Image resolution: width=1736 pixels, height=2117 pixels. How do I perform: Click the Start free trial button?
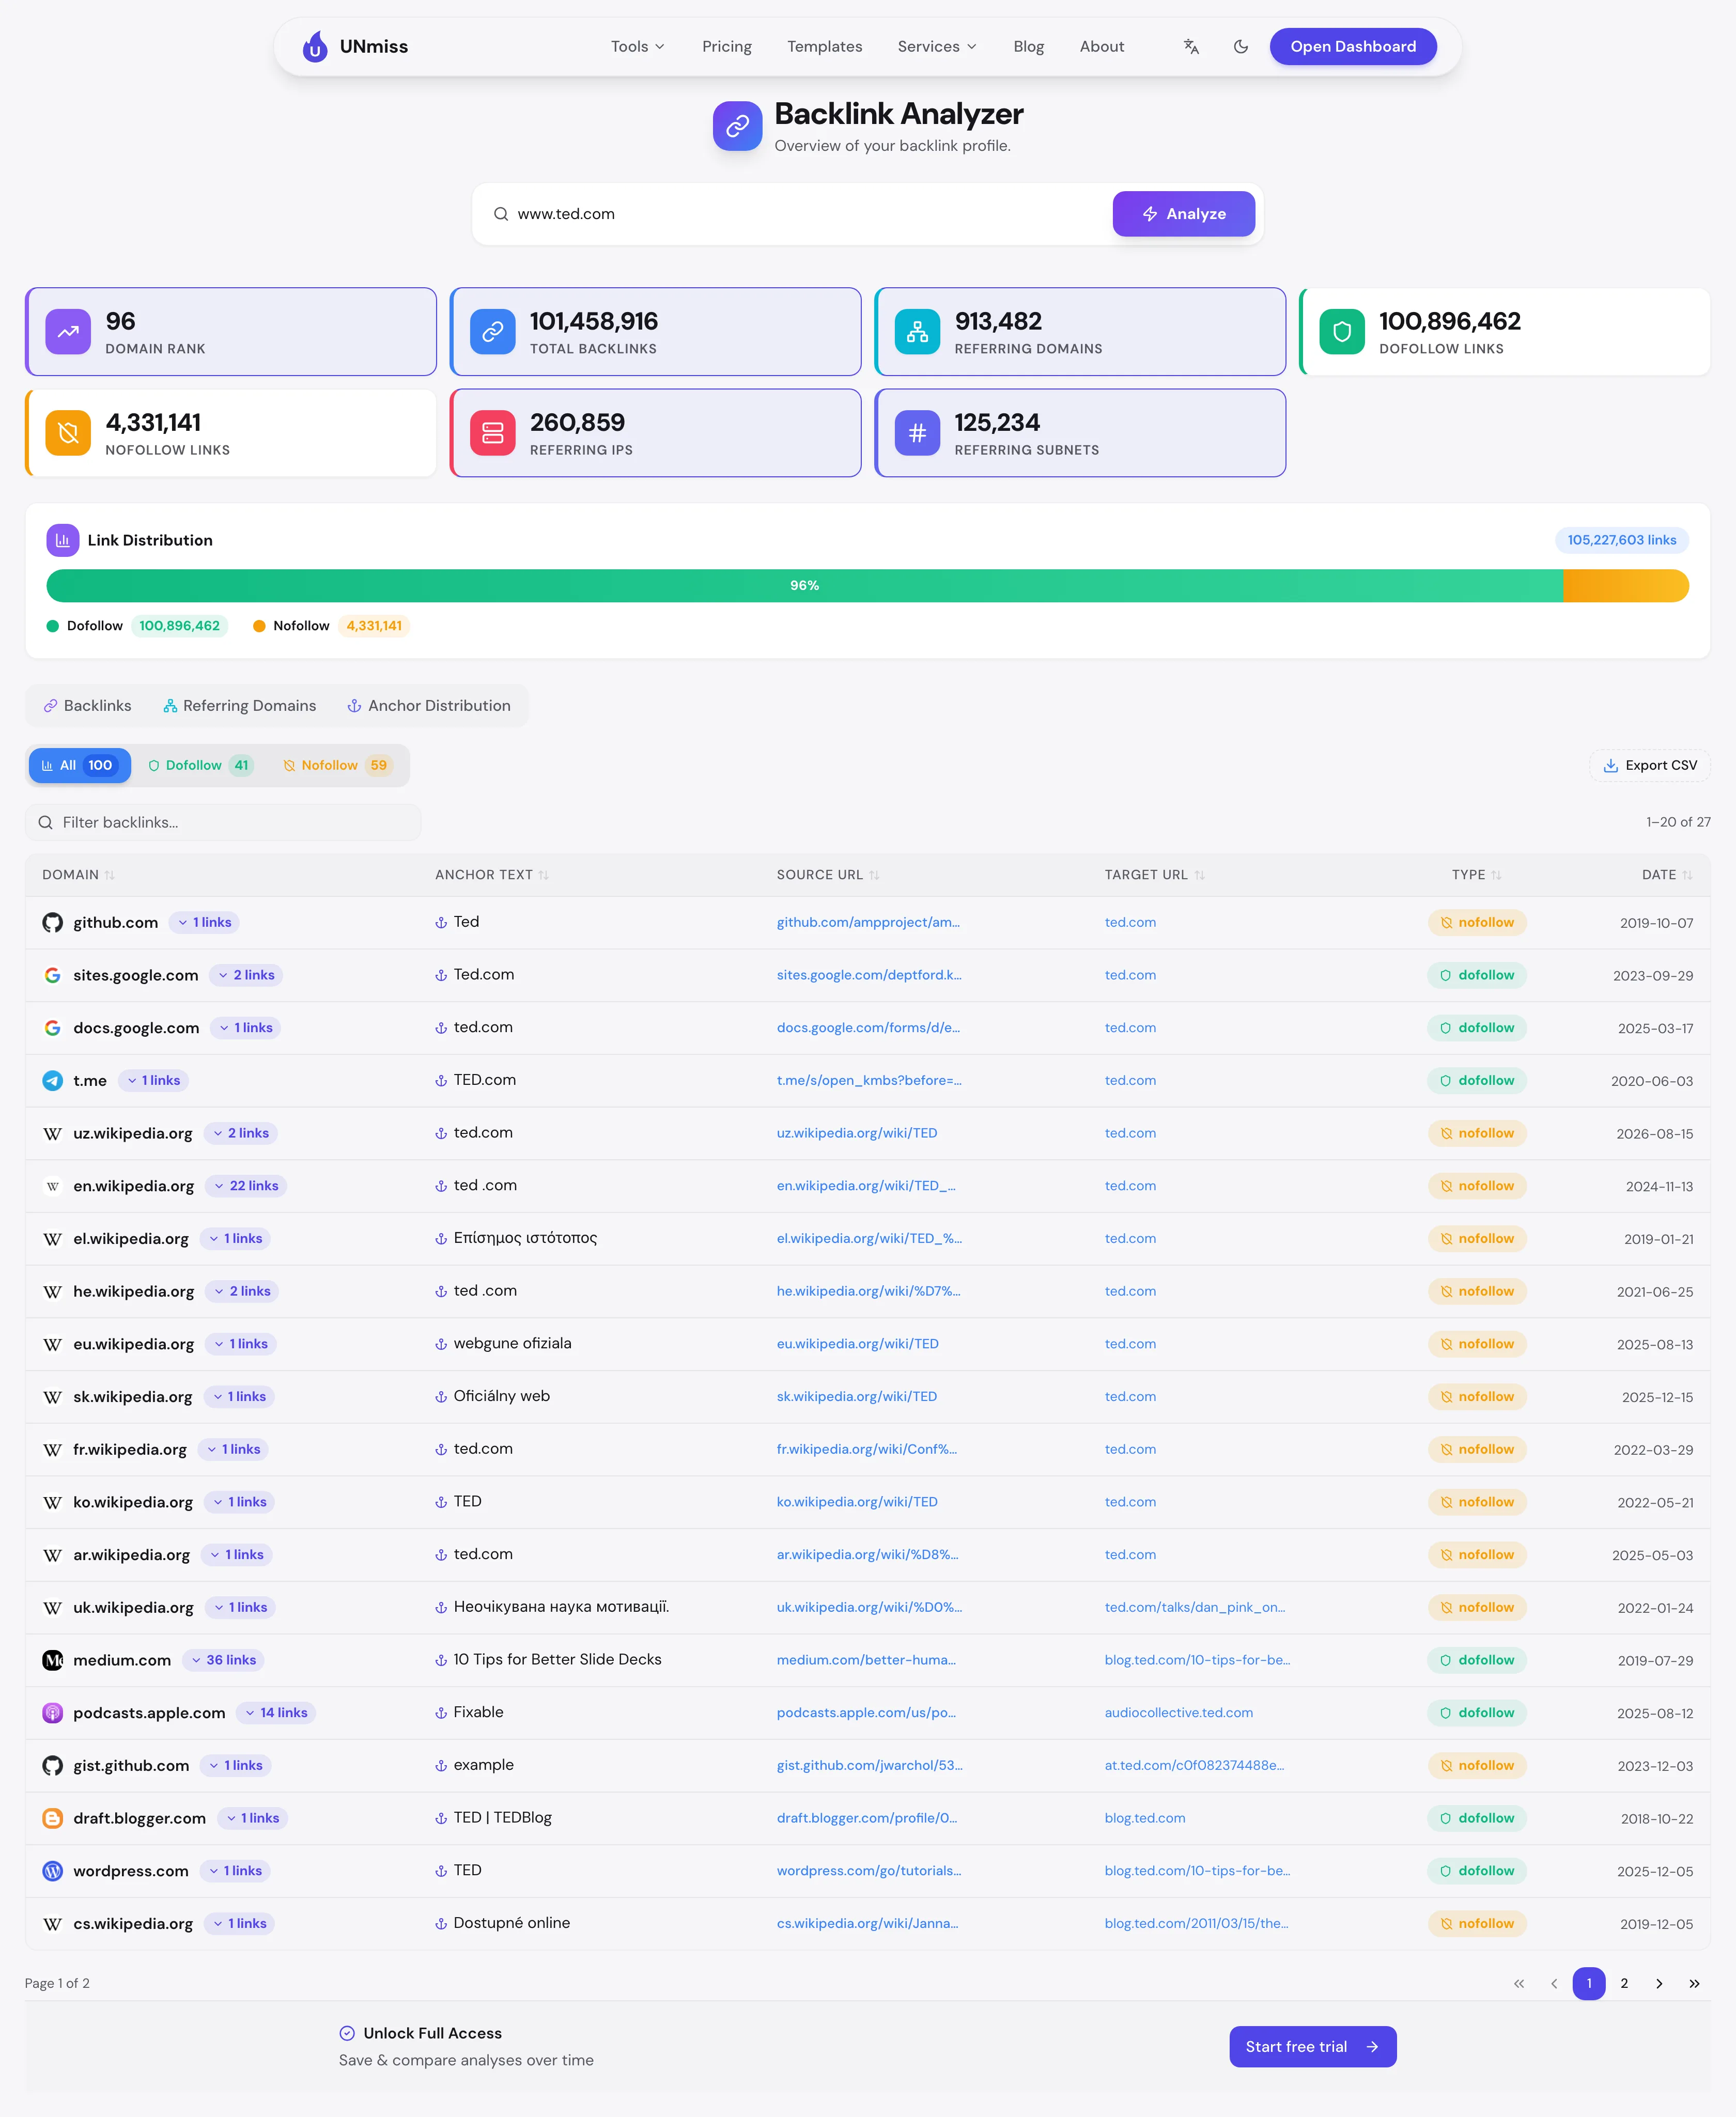[1312, 2047]
